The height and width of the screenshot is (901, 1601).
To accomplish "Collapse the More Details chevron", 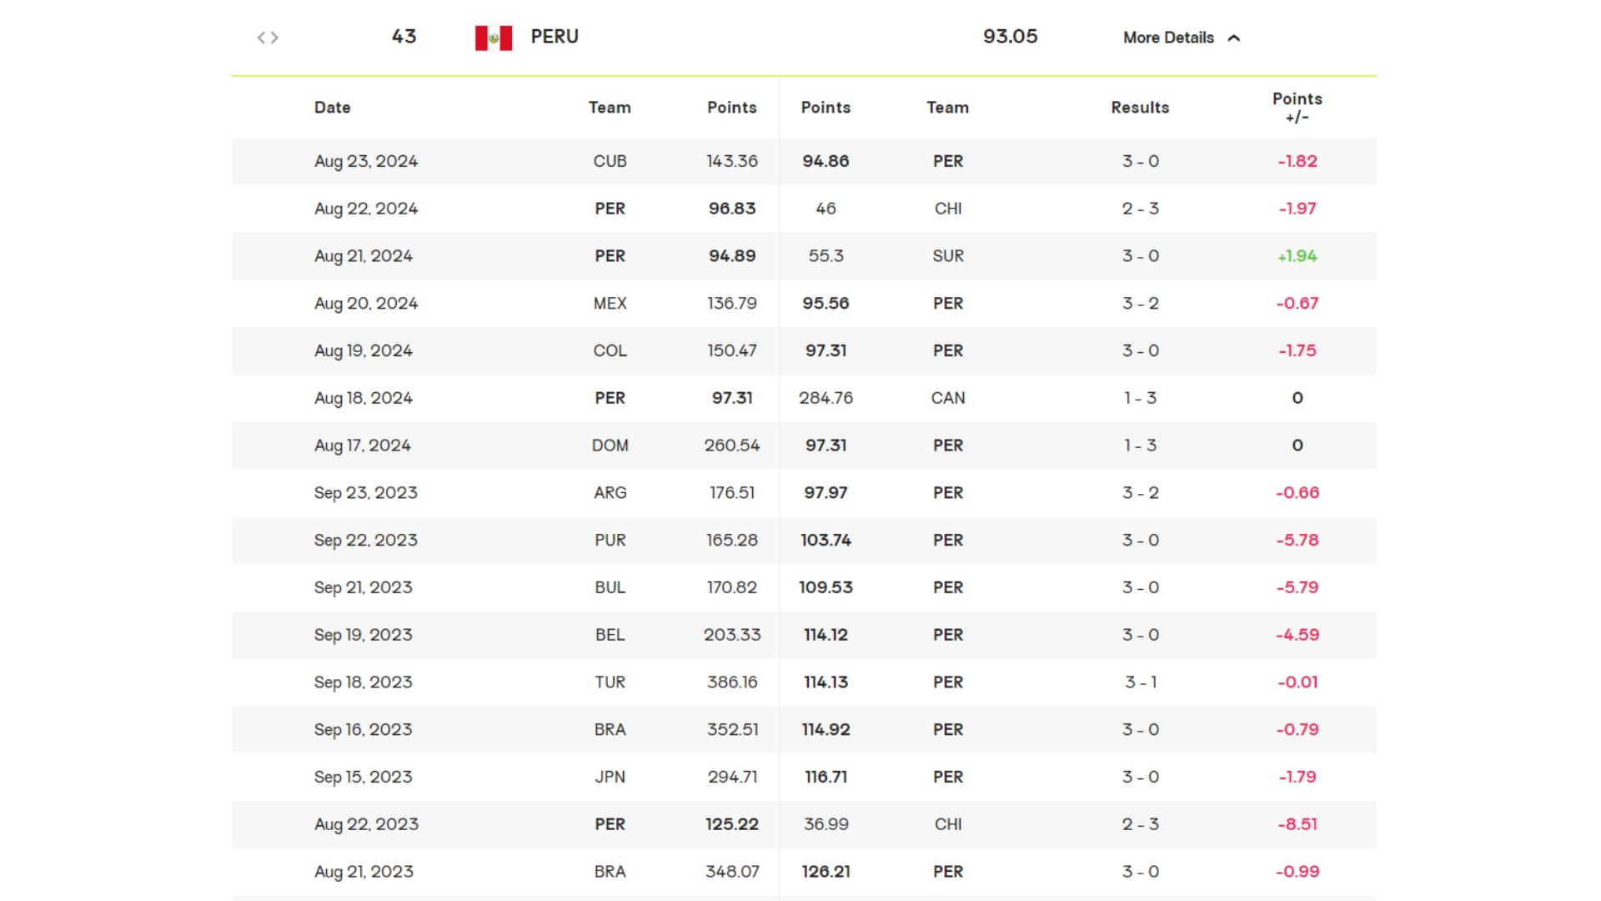I will point(1234,38).
